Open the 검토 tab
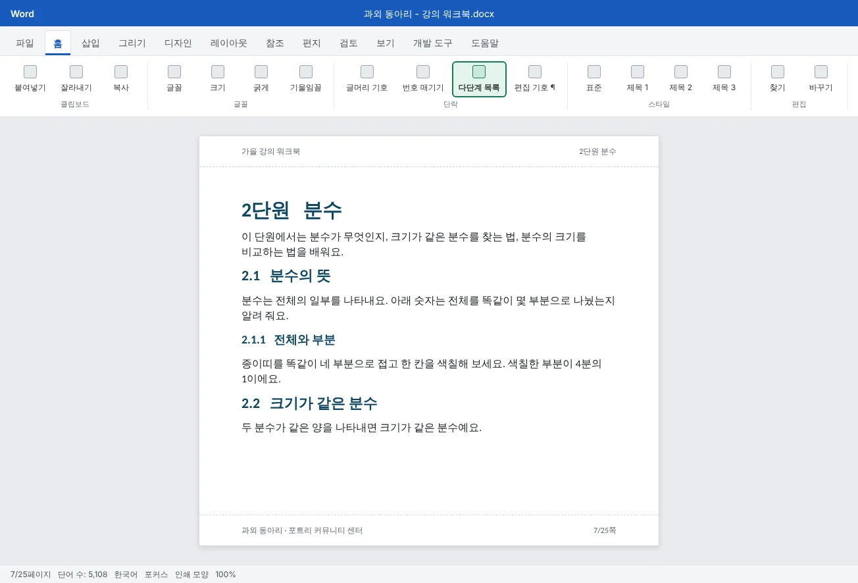This screenshot has height=583, width=858. (x=349, y=43)
